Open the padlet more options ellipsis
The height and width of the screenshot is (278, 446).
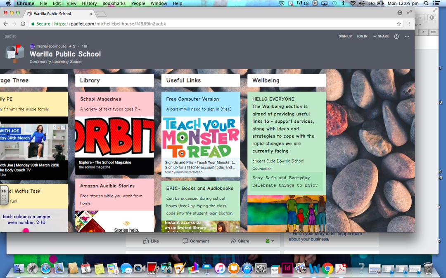click(407, 37)
